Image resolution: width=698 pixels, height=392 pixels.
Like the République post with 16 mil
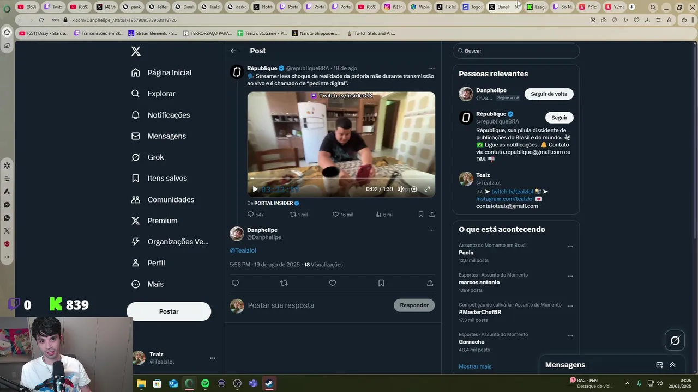[335, 215]
